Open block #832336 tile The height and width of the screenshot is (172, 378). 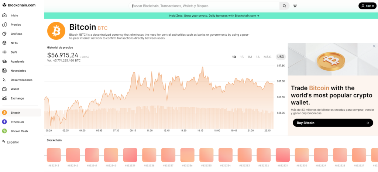pyautogui.click(x=187, y=155)
